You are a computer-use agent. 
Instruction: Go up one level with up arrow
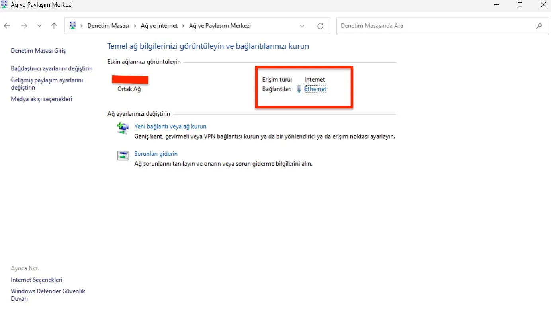54,26
